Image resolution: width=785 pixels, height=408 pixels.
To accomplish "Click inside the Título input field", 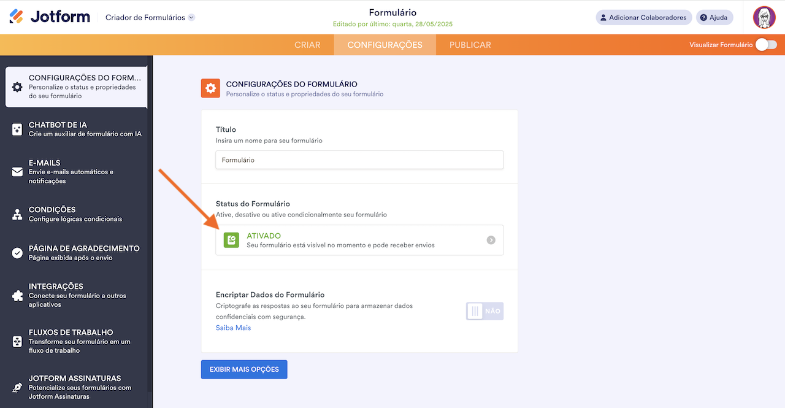I will pyautogui.click(x=359, y=160).
